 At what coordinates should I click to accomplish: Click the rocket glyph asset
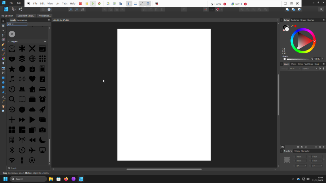[x=42, y=109]
